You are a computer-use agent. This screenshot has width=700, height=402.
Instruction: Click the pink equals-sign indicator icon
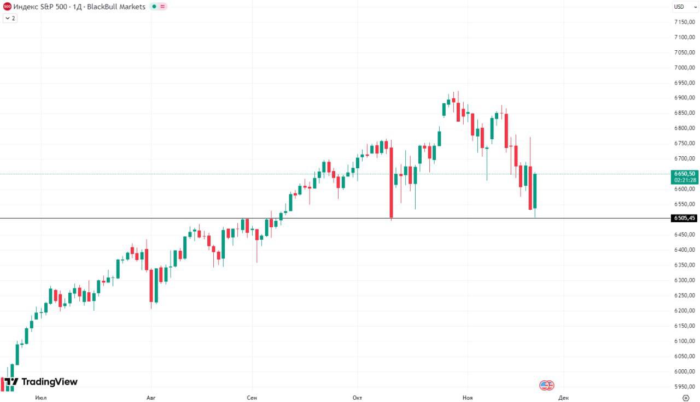point(162,7)
